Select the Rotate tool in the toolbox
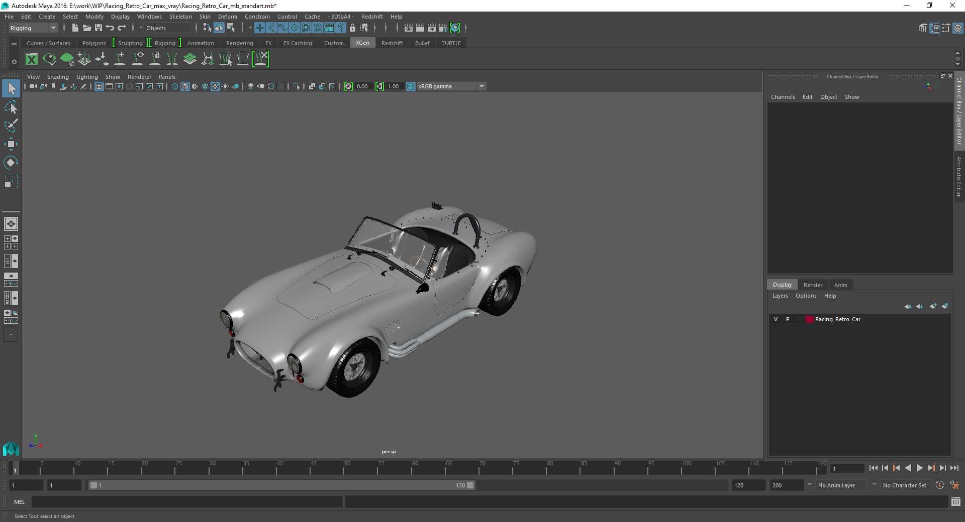Viewport: 965px width, 522px height. click(x=11, y=163)
